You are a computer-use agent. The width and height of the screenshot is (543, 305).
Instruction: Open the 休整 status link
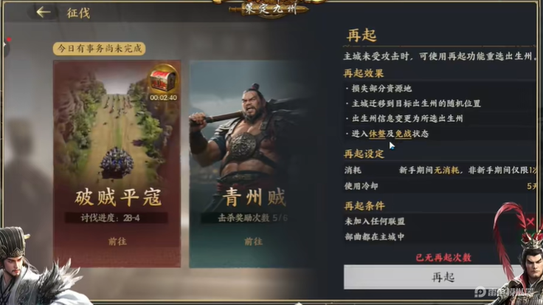[377, 134]
